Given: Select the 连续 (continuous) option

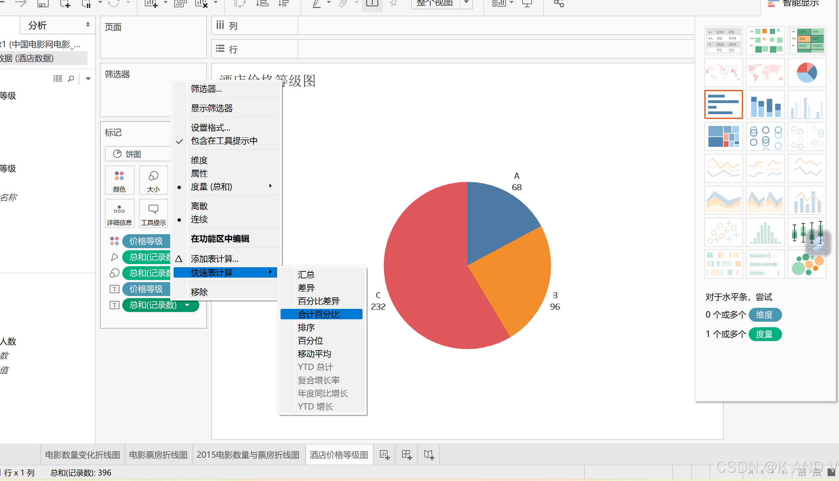Looking at the screenshot, I should [199, 219].
